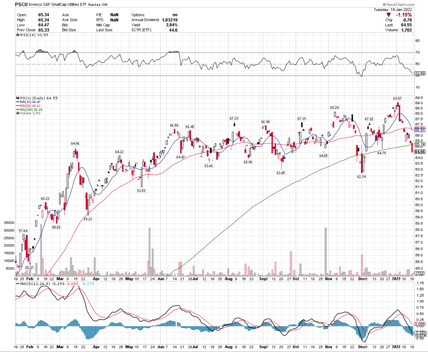The height and width of the screenshot is (352, 428).
Task: Click the 57.64 price annotation
Action: click(x=23, y=231)
